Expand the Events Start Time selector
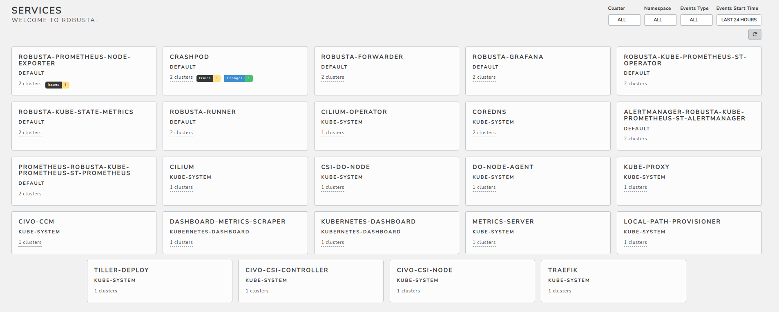779x312 pixels. 738,20
